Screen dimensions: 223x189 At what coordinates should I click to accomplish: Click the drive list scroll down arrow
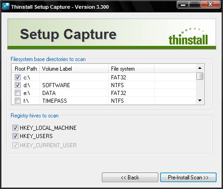[x=200, y=100]
